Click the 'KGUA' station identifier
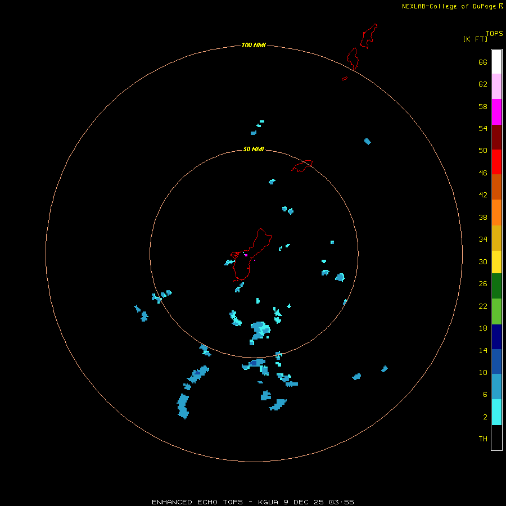The height and width of the screenshot is (506, 506). click(x=268, y=502)
